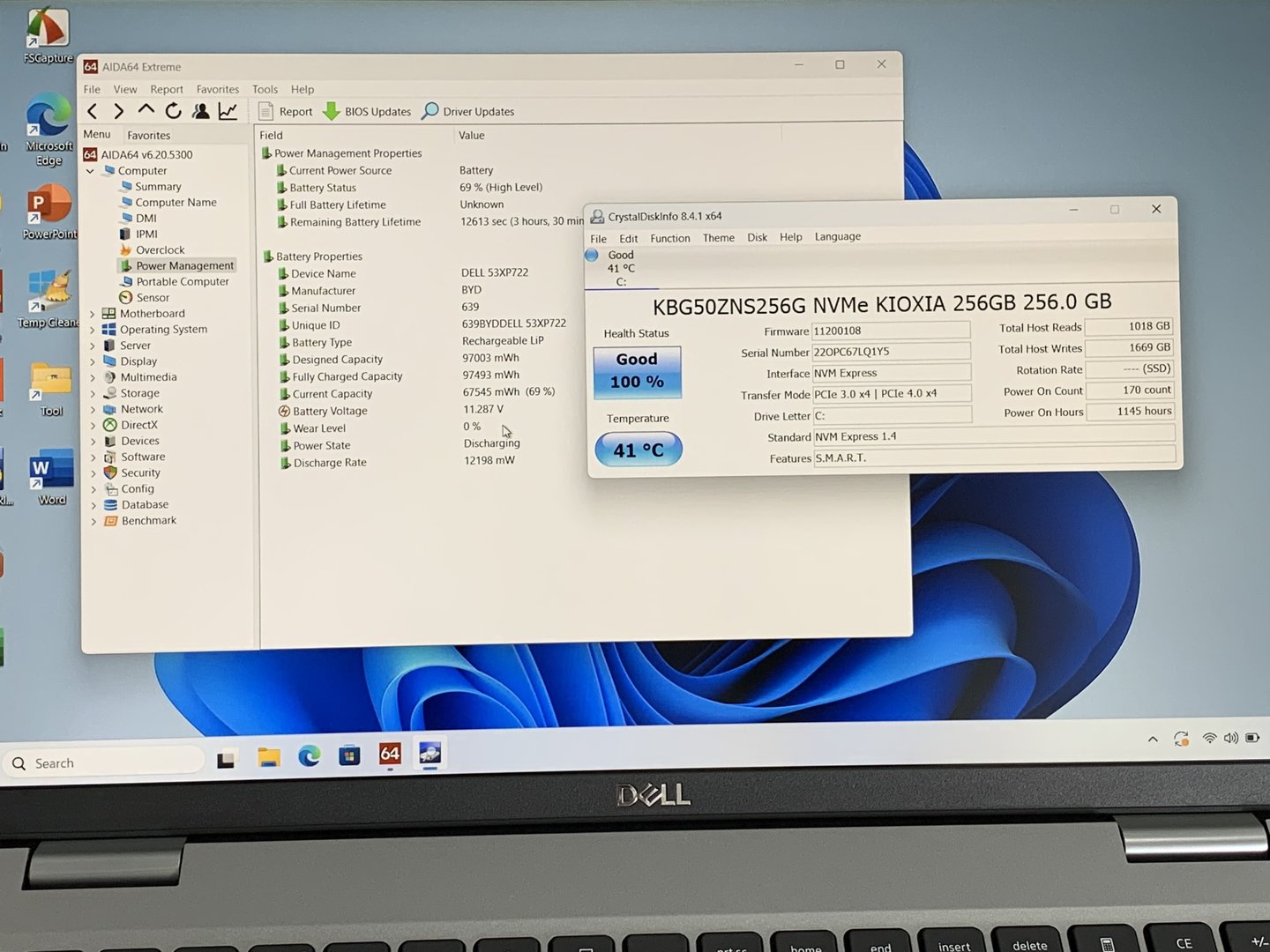Image resolution: width=1270 pixels, height=952 pixels.
Task: Click the AIDA64 back navigation arrow
Action: click(93, 111)
